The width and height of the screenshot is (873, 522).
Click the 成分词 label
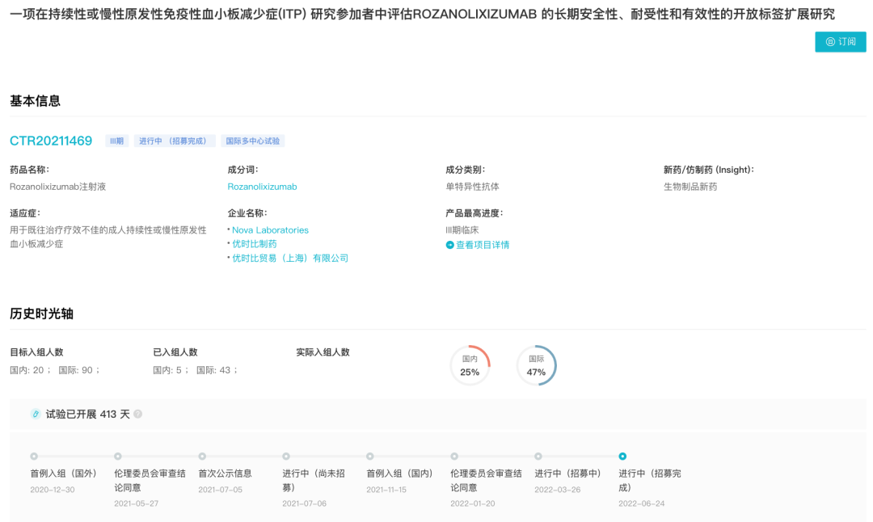coord(242,170)
